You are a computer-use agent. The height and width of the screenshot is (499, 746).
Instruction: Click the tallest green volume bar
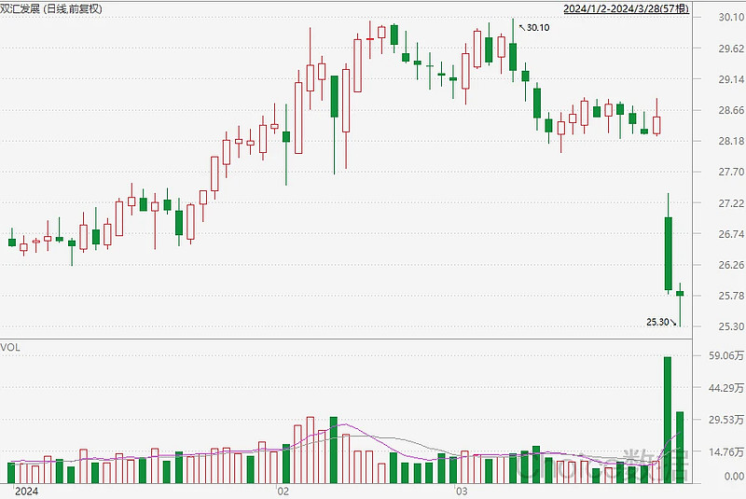(668, 418)
